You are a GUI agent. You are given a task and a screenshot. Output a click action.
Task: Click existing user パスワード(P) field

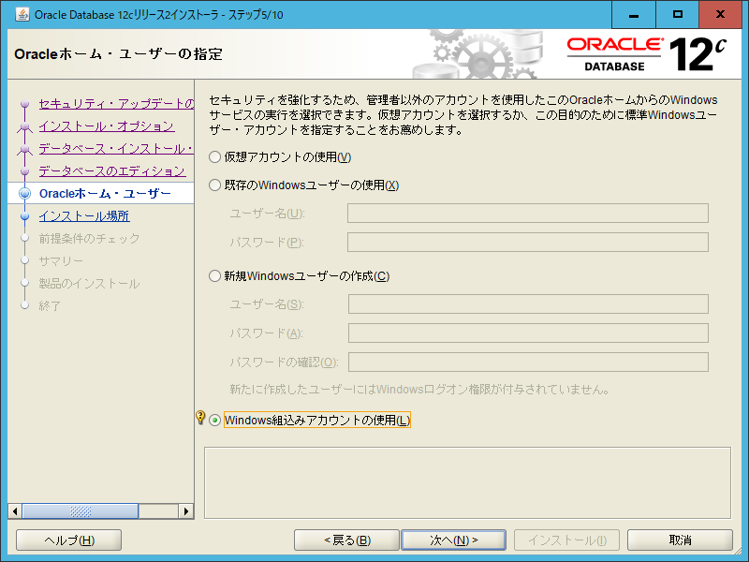coord(528,243)
